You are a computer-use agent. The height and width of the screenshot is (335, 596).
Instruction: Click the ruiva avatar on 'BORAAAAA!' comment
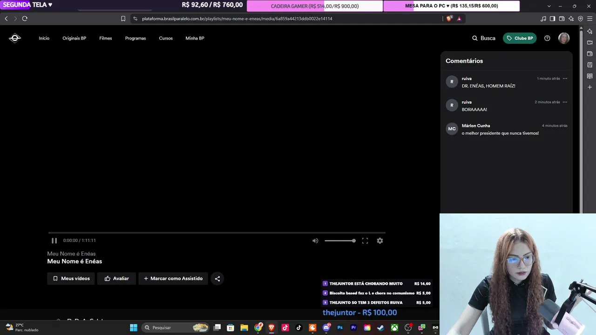coord(452,105)
